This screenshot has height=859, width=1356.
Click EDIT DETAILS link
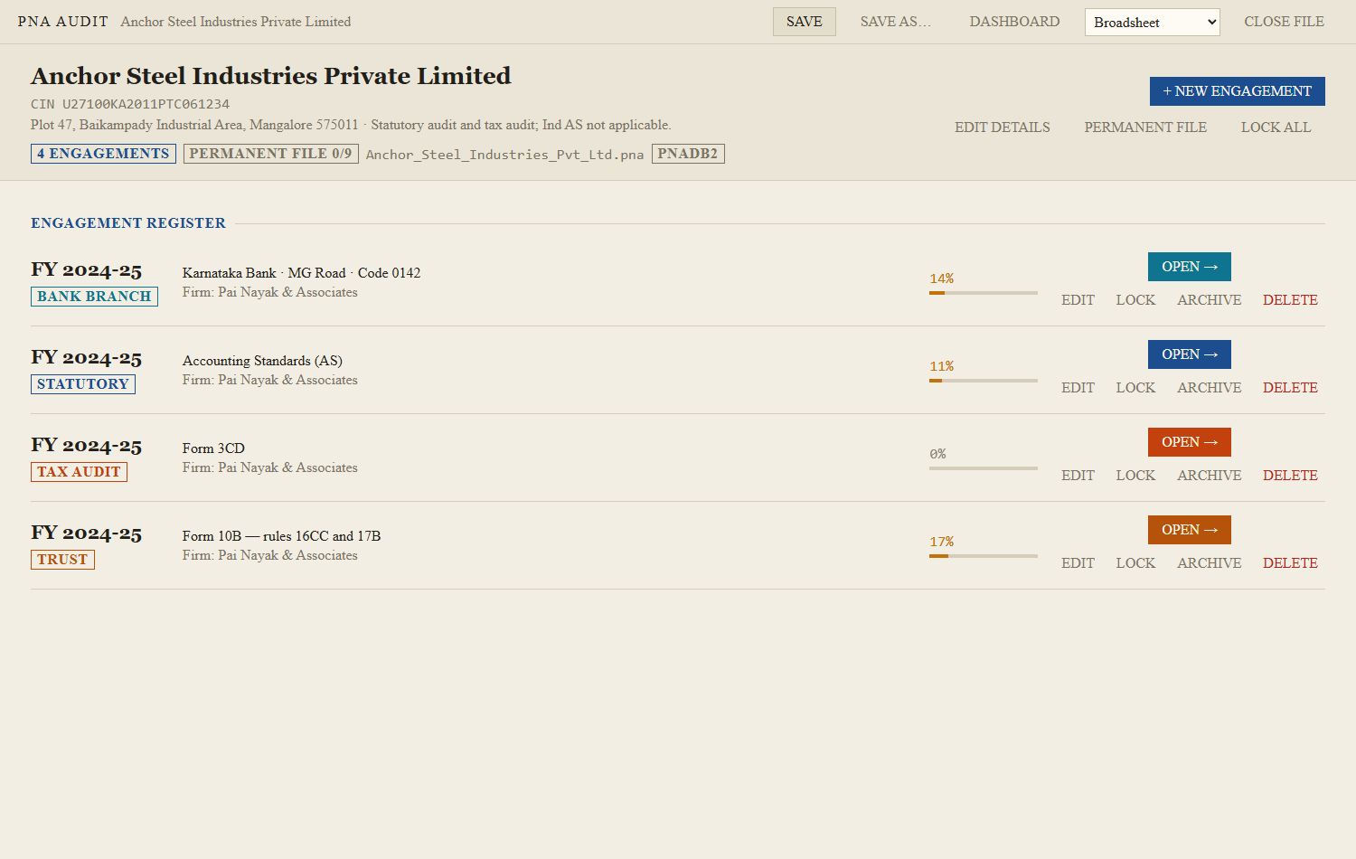[x=1003, y=127]
